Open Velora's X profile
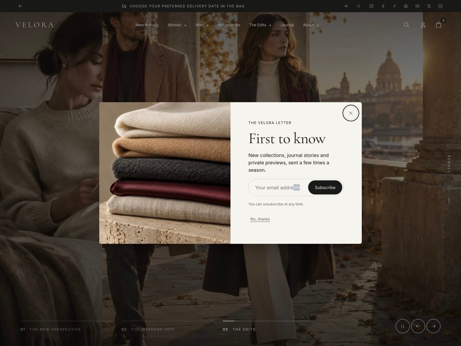The height and width of the screenshot is (346, 461). (429, 6)
